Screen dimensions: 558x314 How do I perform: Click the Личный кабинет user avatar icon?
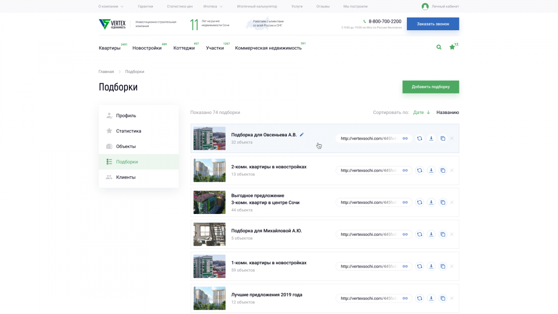click(x=425, y=7)
